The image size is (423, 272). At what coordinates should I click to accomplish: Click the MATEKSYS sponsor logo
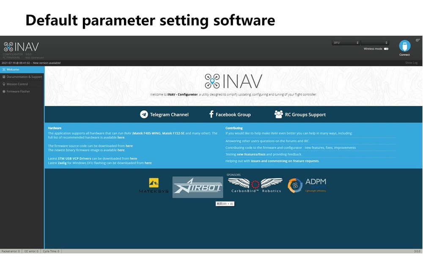click(x=154, y=186)
